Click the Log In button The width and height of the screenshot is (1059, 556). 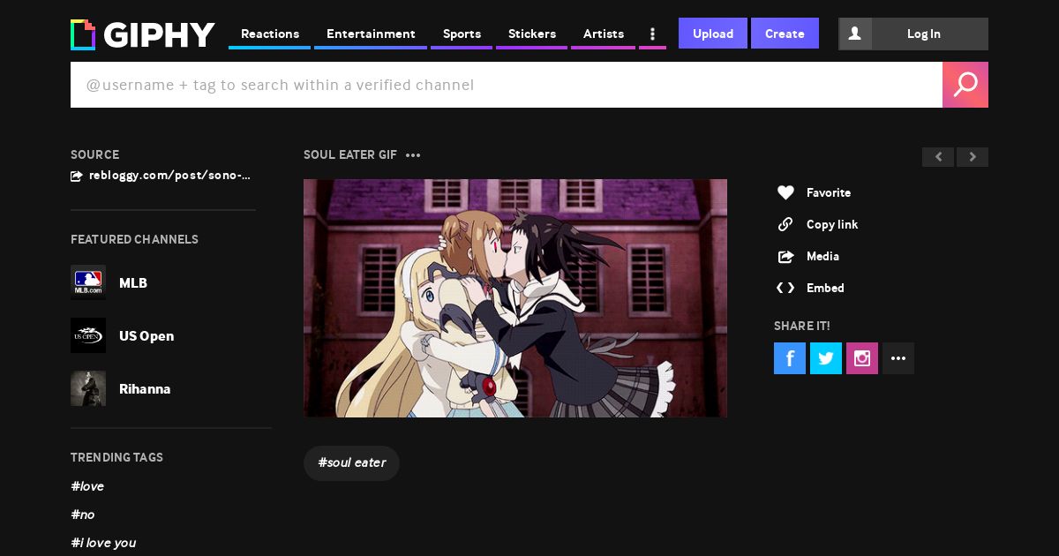pyautogui.click(x=924, y=34)
